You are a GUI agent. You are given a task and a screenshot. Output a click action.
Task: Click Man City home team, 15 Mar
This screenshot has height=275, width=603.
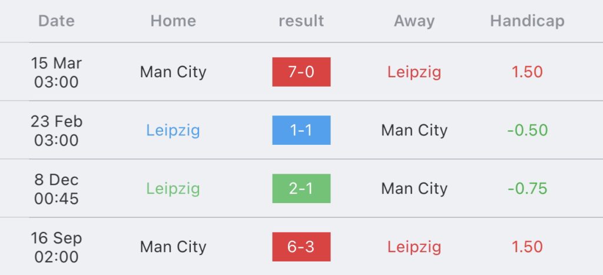pyautogui.click(x=173, y=72)
